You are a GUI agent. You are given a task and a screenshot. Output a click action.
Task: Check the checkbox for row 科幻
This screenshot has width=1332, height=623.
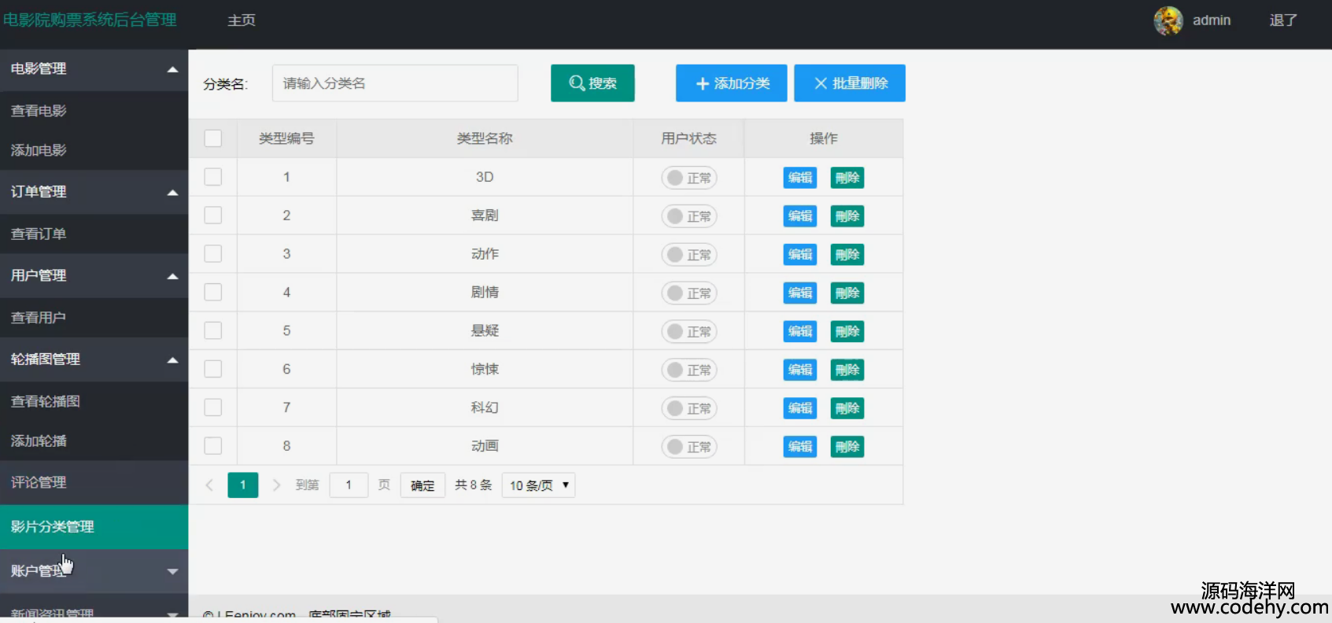point(213,407)
